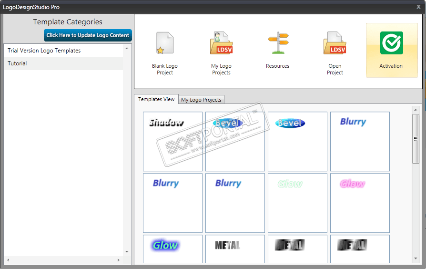
Task: Click the category list scroll right arrow
Action: tap(119, 260)
